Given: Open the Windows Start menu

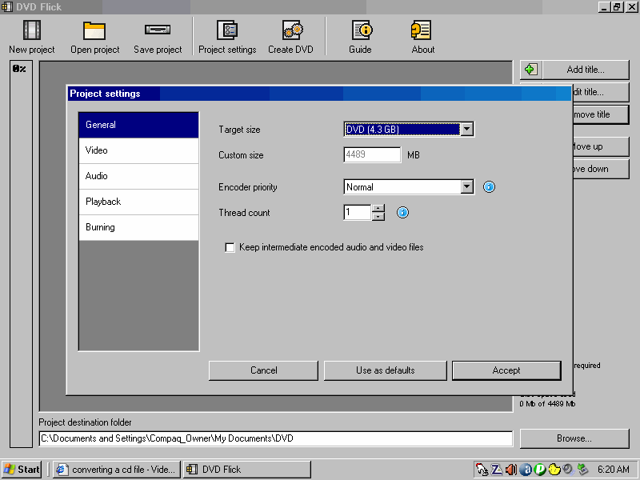Looking at the screenshot, I should tap(22, 470).
